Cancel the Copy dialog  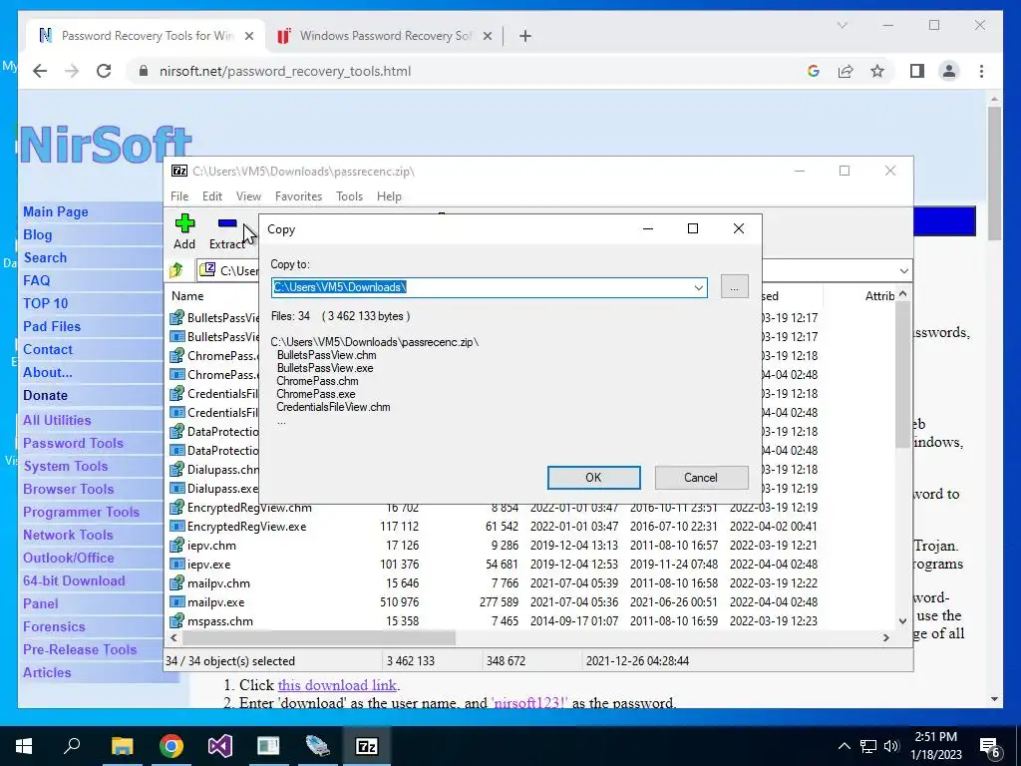pos(701,478)
